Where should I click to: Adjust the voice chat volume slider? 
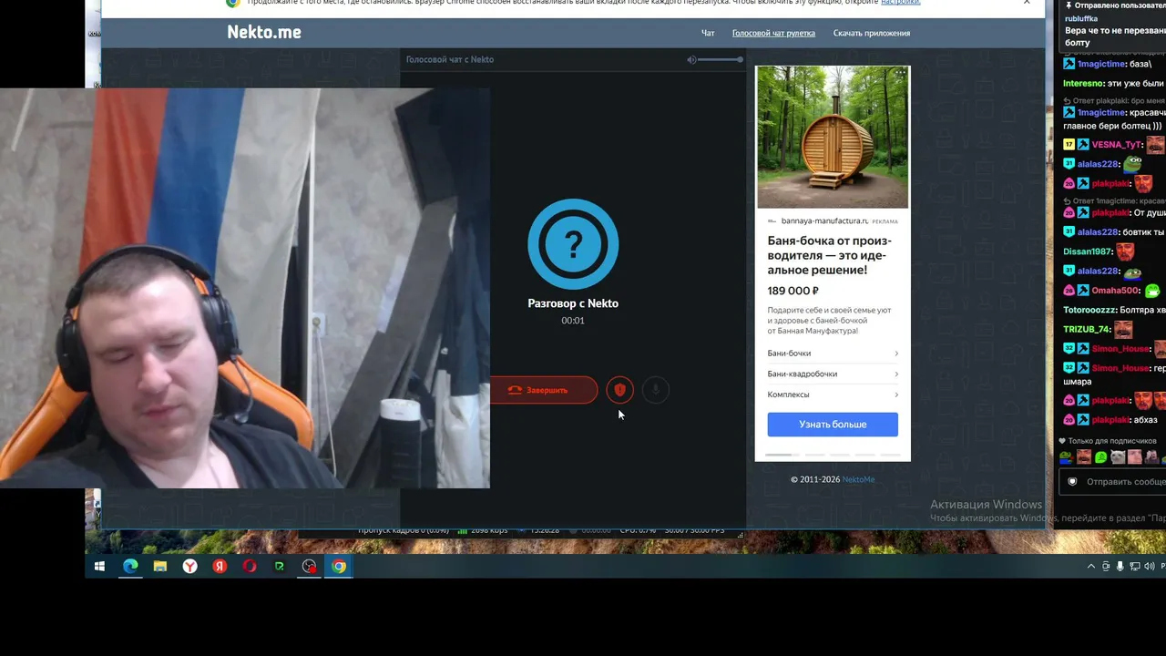[721, 59]
